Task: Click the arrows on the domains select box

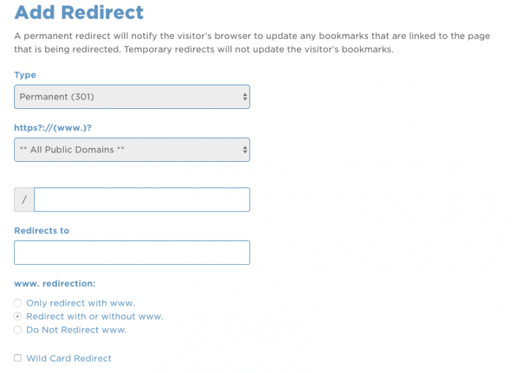Action: pos(245,150)
